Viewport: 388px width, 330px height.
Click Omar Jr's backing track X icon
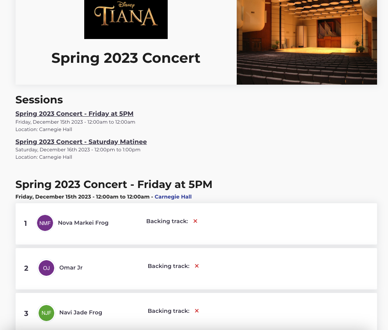[197, 266]
